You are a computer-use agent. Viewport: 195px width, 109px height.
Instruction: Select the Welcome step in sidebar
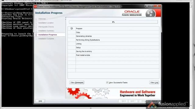[x=42, y=19]
